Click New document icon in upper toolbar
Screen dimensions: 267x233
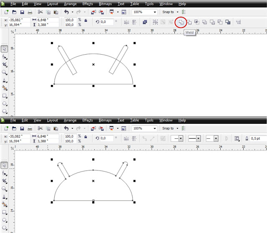point(7,12)
